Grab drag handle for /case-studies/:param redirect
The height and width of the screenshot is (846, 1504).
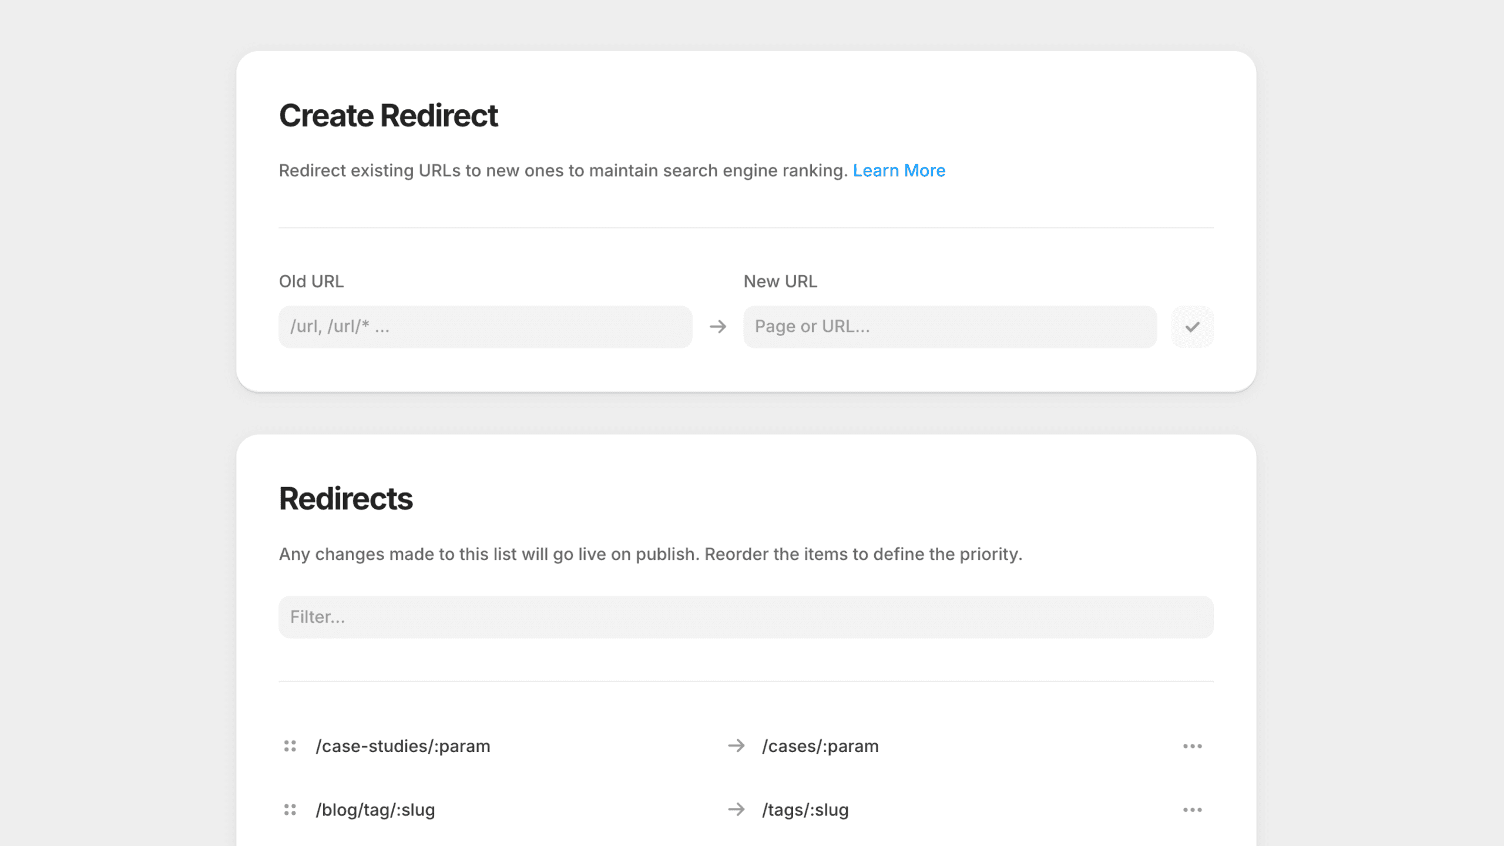click(290, 746)
